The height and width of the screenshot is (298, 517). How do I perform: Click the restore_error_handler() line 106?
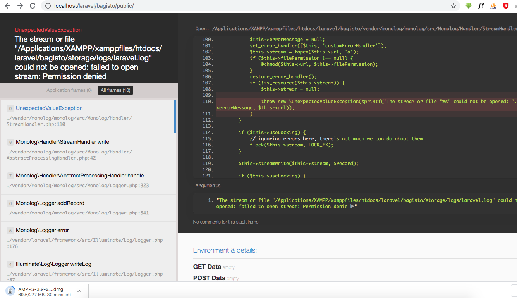283,77
